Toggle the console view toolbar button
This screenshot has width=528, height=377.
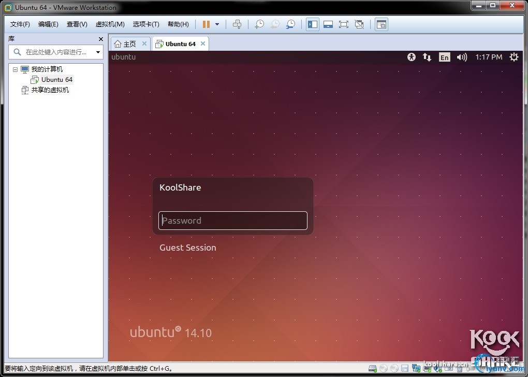(x=381, y=24)
